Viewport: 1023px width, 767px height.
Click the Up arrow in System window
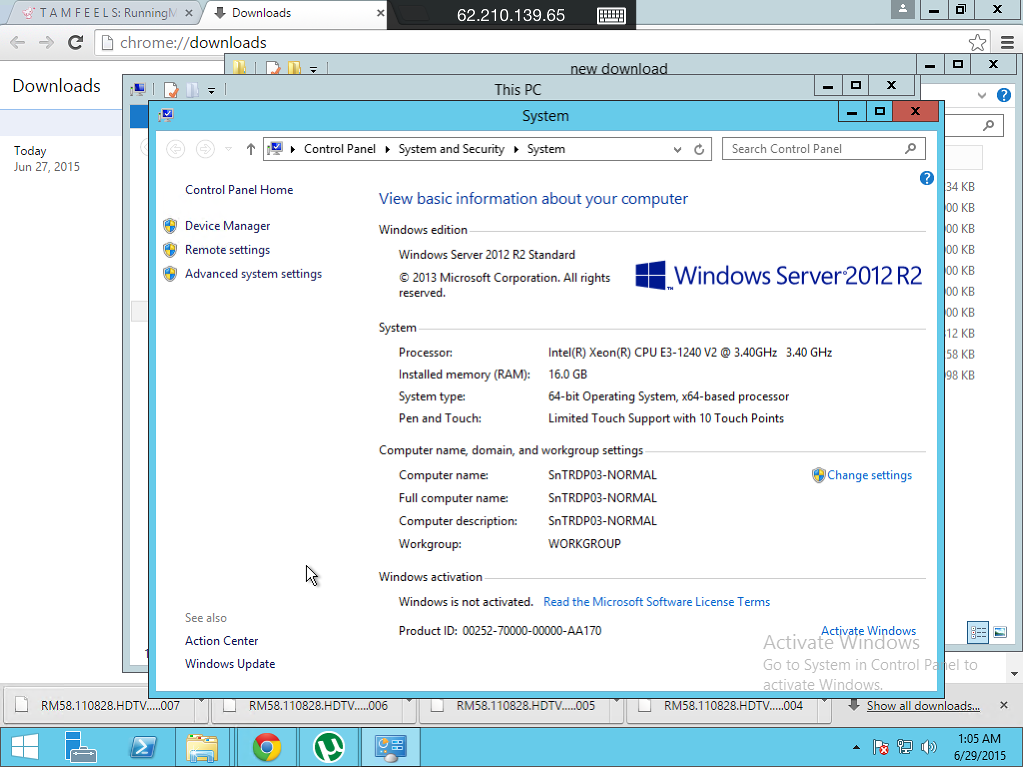coord(250,149)
